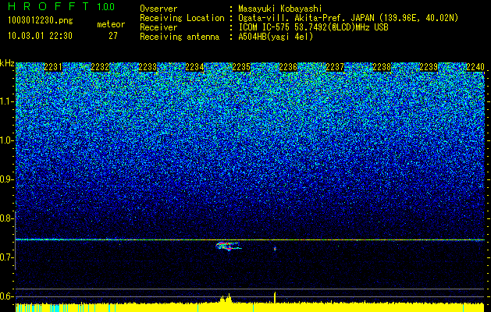Click the 2234 time marker
The height and width of the screenshot is (312, 491).
194,67
